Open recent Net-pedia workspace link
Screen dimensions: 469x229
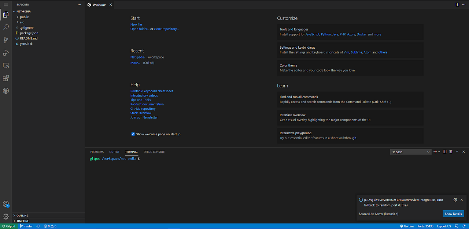coord(137,57)
